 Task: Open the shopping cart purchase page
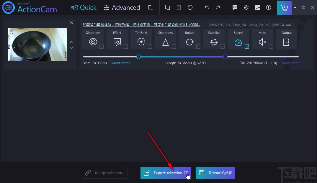(x=285, y=8)
